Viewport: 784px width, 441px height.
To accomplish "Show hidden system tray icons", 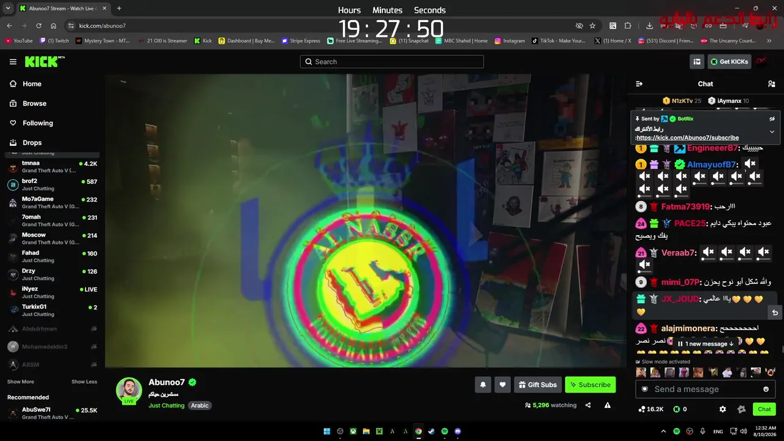I will (x=663, y=431).
